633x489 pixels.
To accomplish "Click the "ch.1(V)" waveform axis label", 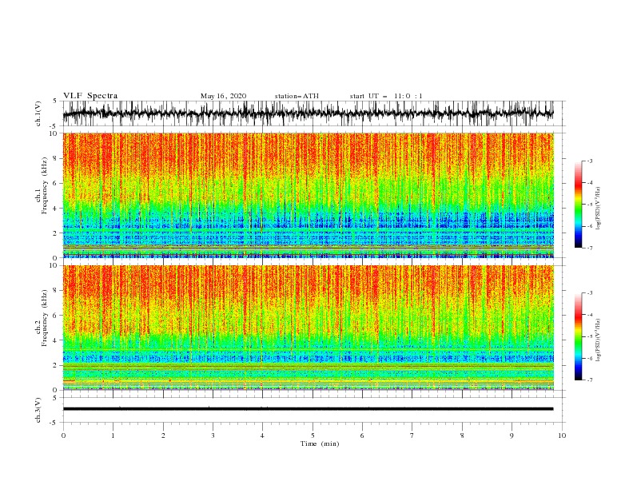I will pos(38,113).
